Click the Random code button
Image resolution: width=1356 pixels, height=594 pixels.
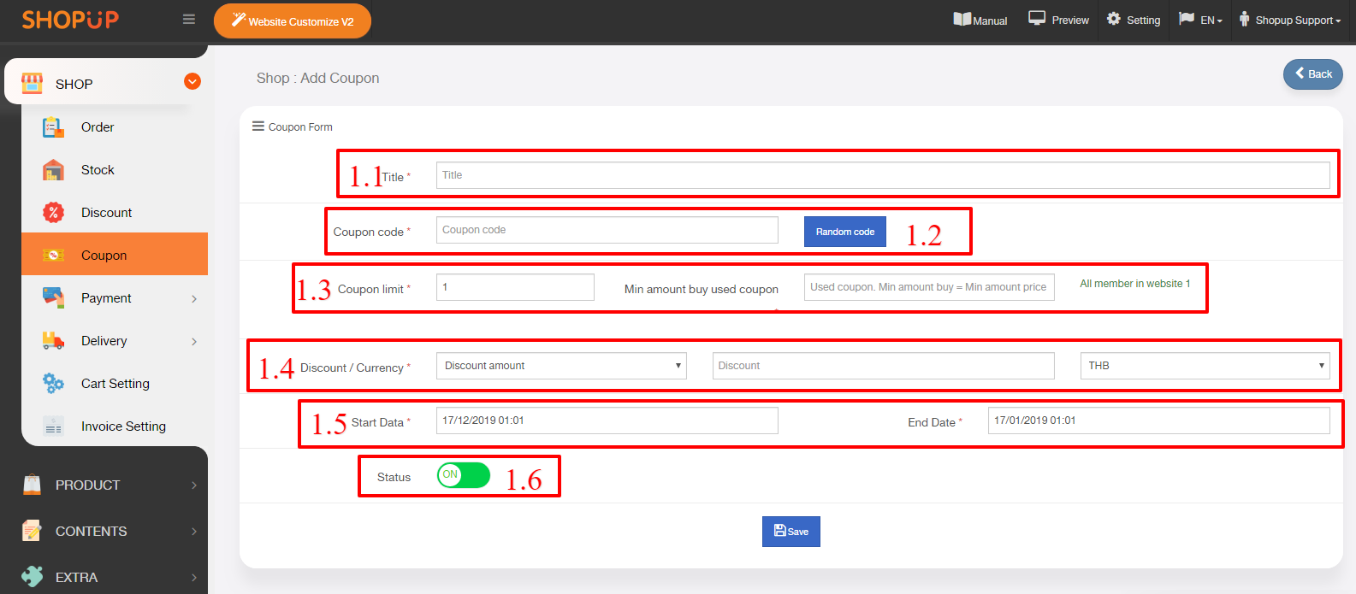pyautogui.click(x=845, y=232)
